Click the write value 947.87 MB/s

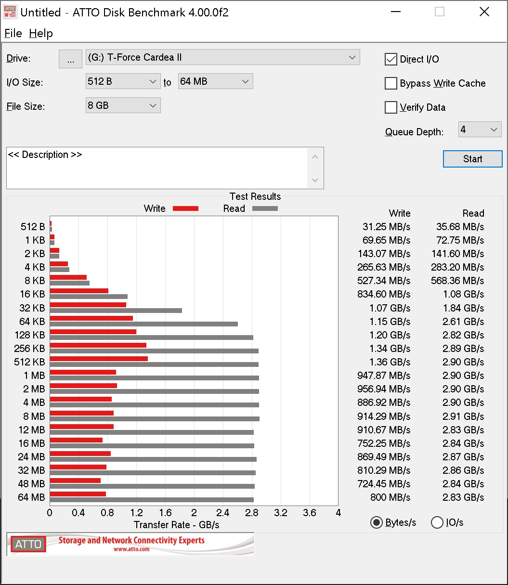[x=384, y=376]
